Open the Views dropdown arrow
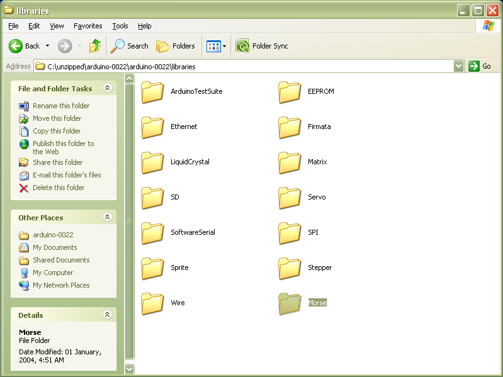The width and height of the screenshot is (503, 377). (x=225, y=46)
